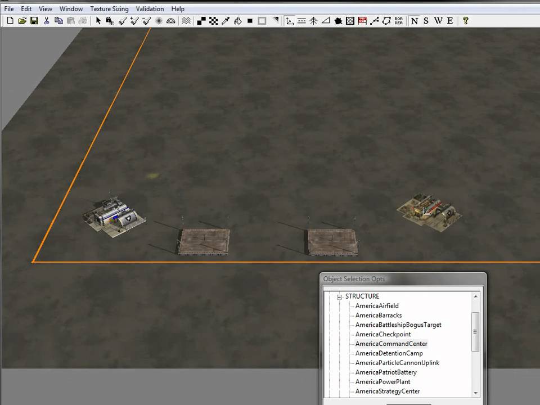This screenshot has width=540, height=405.
Task: Select the Pointer arrow tool
Action: click(x=98, y=21)
